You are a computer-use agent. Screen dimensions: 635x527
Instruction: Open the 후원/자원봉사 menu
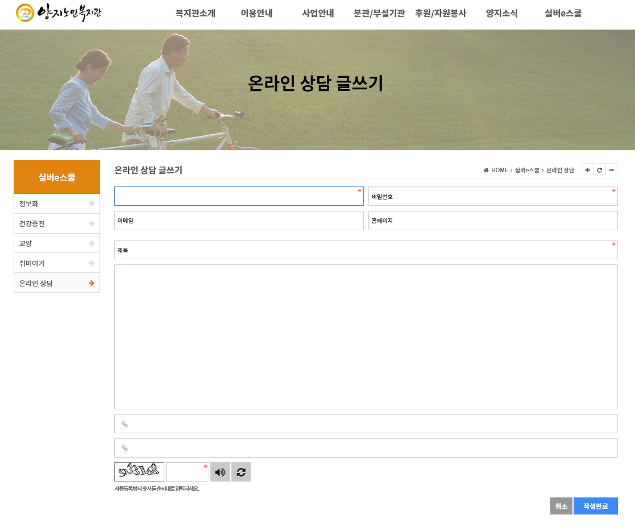(x=441, y=14)
